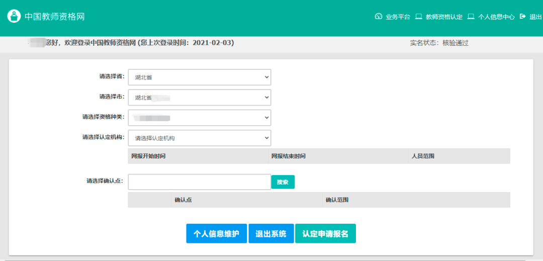Click the welcome text with last login time
The height and width of the screenshot is (261, 543).
point(140,43)
